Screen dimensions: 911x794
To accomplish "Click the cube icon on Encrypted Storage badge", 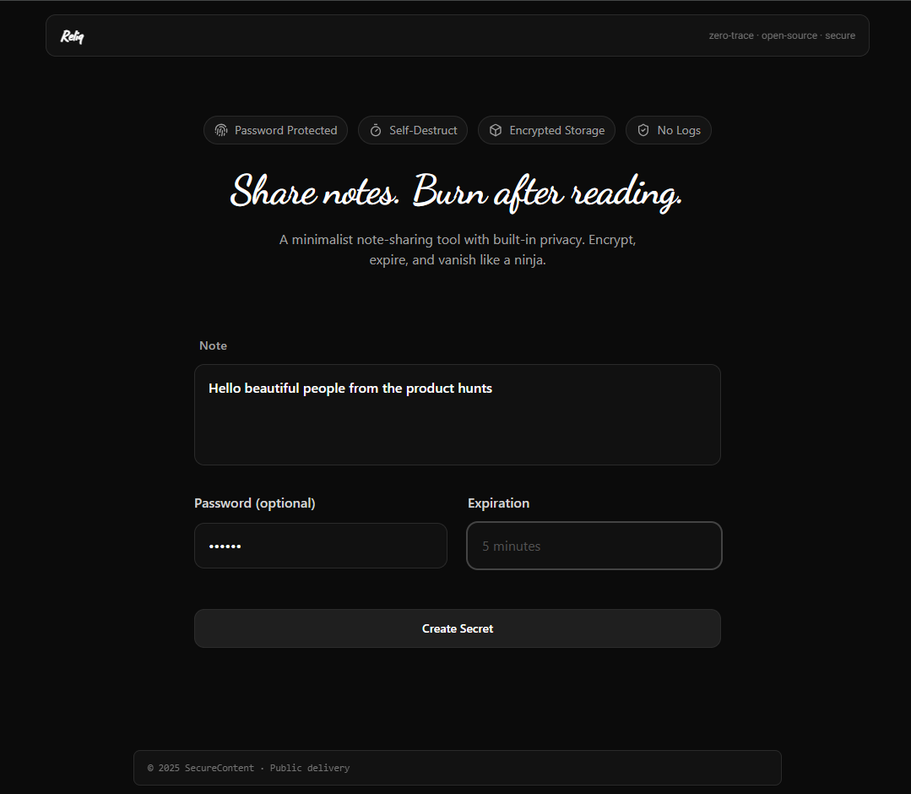I will click(496, 130).
